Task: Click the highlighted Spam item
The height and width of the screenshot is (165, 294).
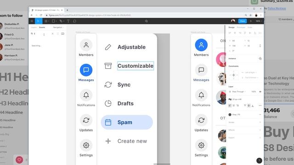Action: [x=127, y=122]
